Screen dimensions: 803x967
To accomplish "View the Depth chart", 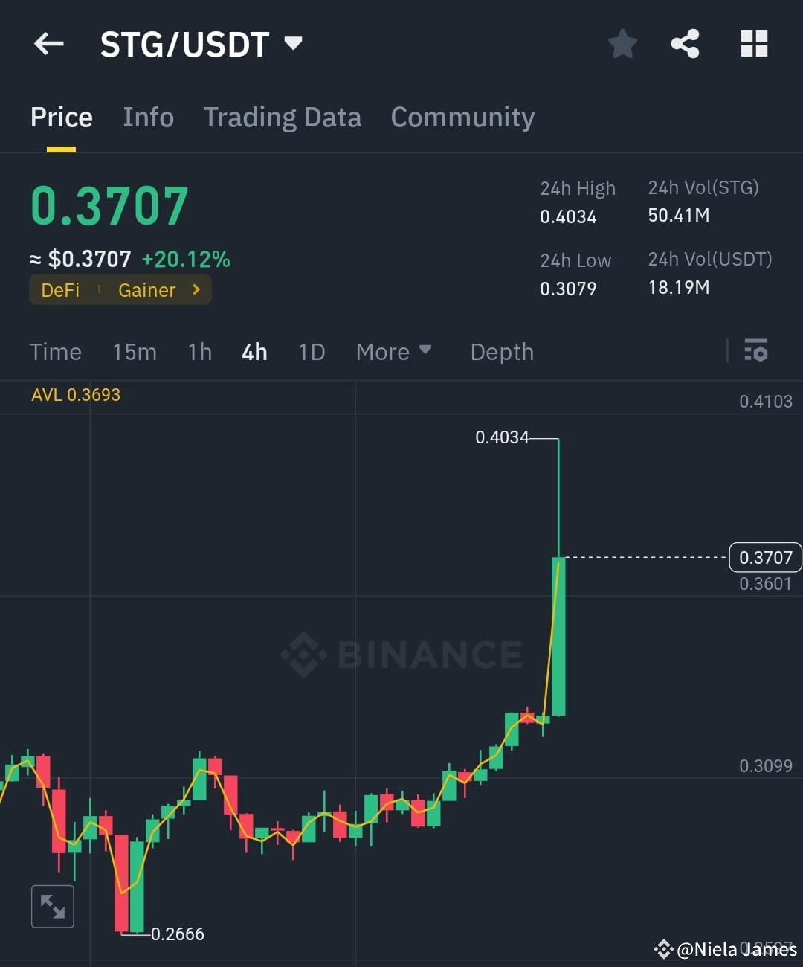I will (502, 352).
